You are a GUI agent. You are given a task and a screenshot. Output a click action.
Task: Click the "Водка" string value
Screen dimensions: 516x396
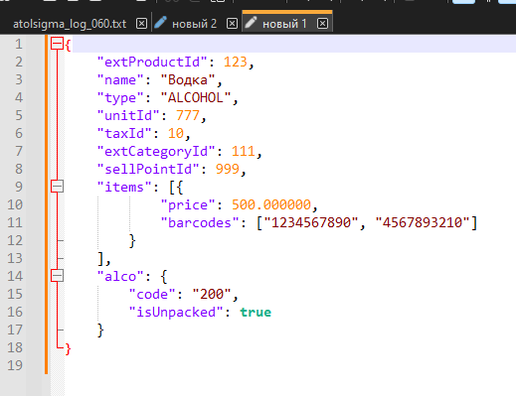[188, 79]
